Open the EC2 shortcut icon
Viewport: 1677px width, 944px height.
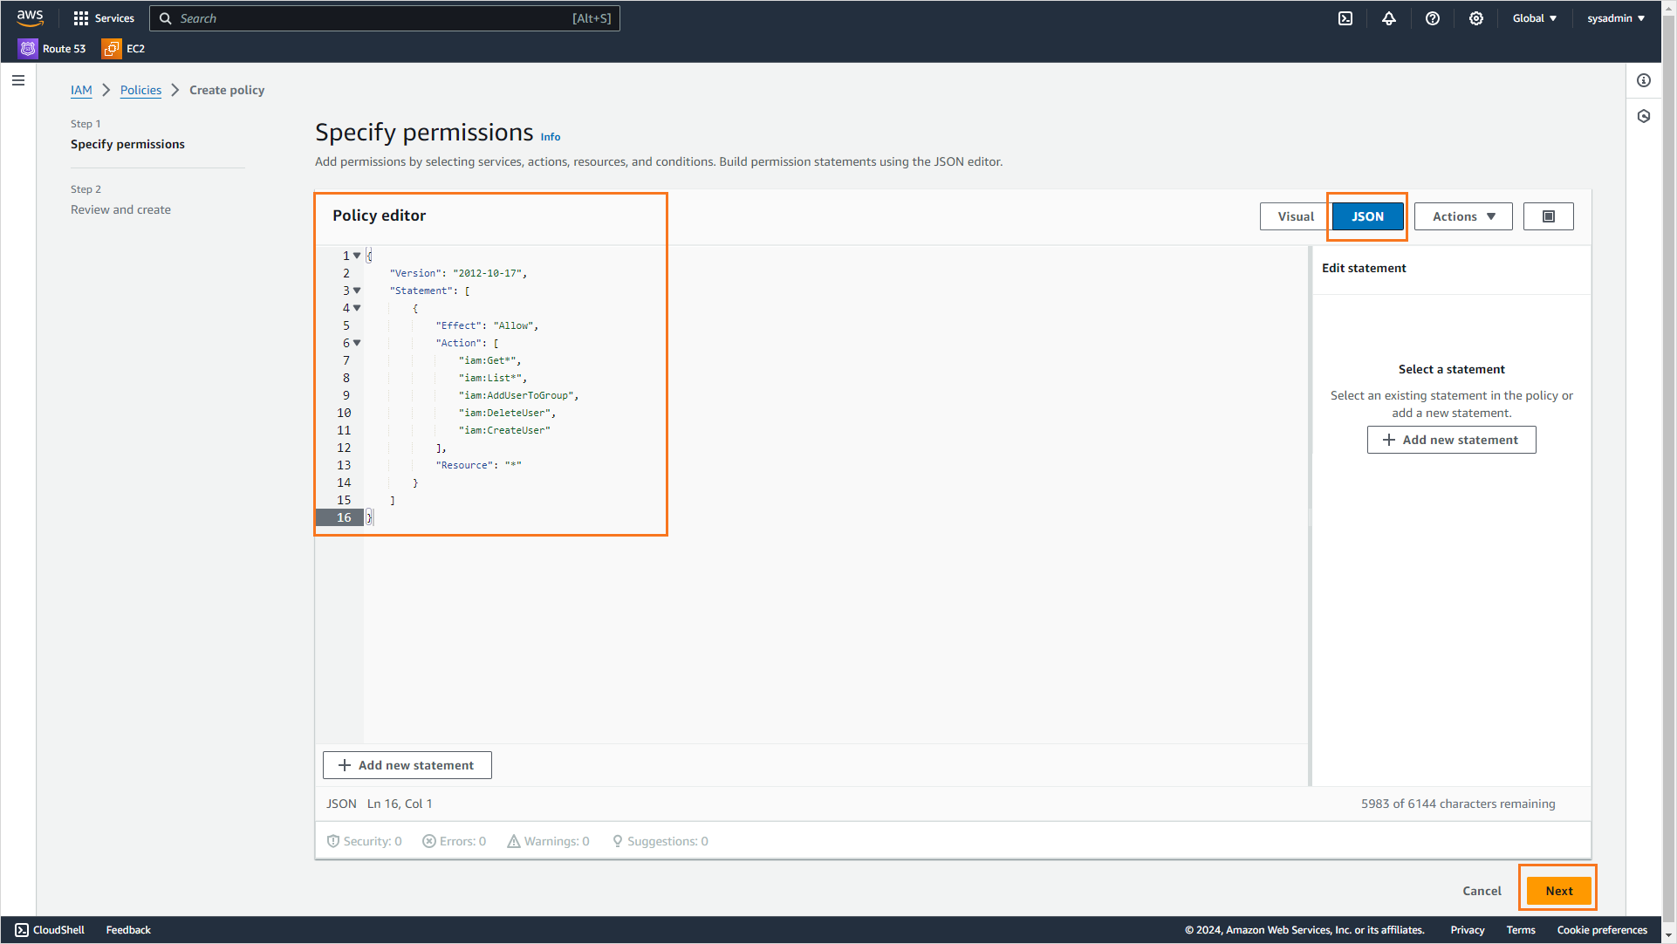click(x=112, y=49)
